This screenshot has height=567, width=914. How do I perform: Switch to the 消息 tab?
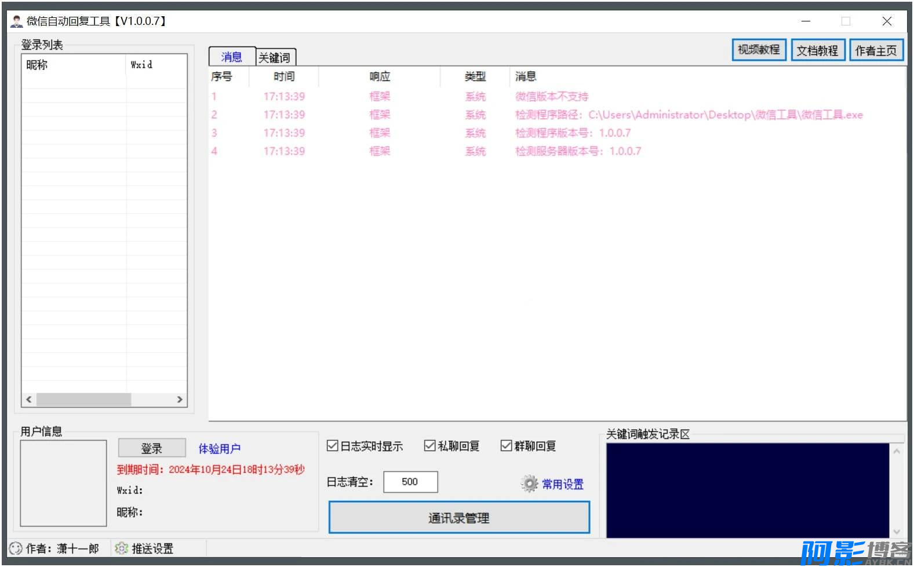coord(232,57)
